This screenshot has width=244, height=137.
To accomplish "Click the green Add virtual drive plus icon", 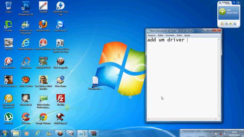I will tap(222, 11).
